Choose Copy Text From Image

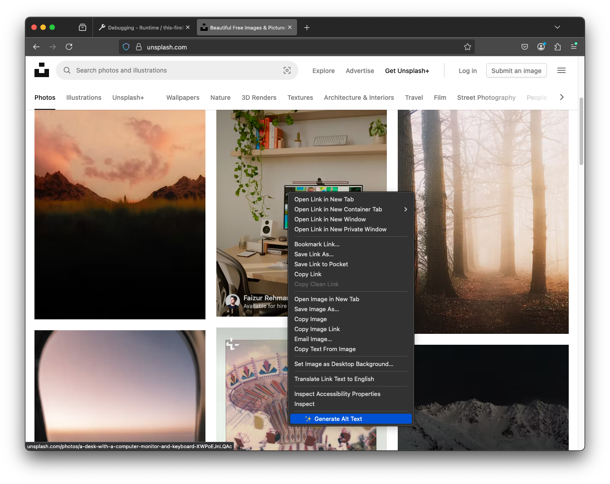point(351,349)
